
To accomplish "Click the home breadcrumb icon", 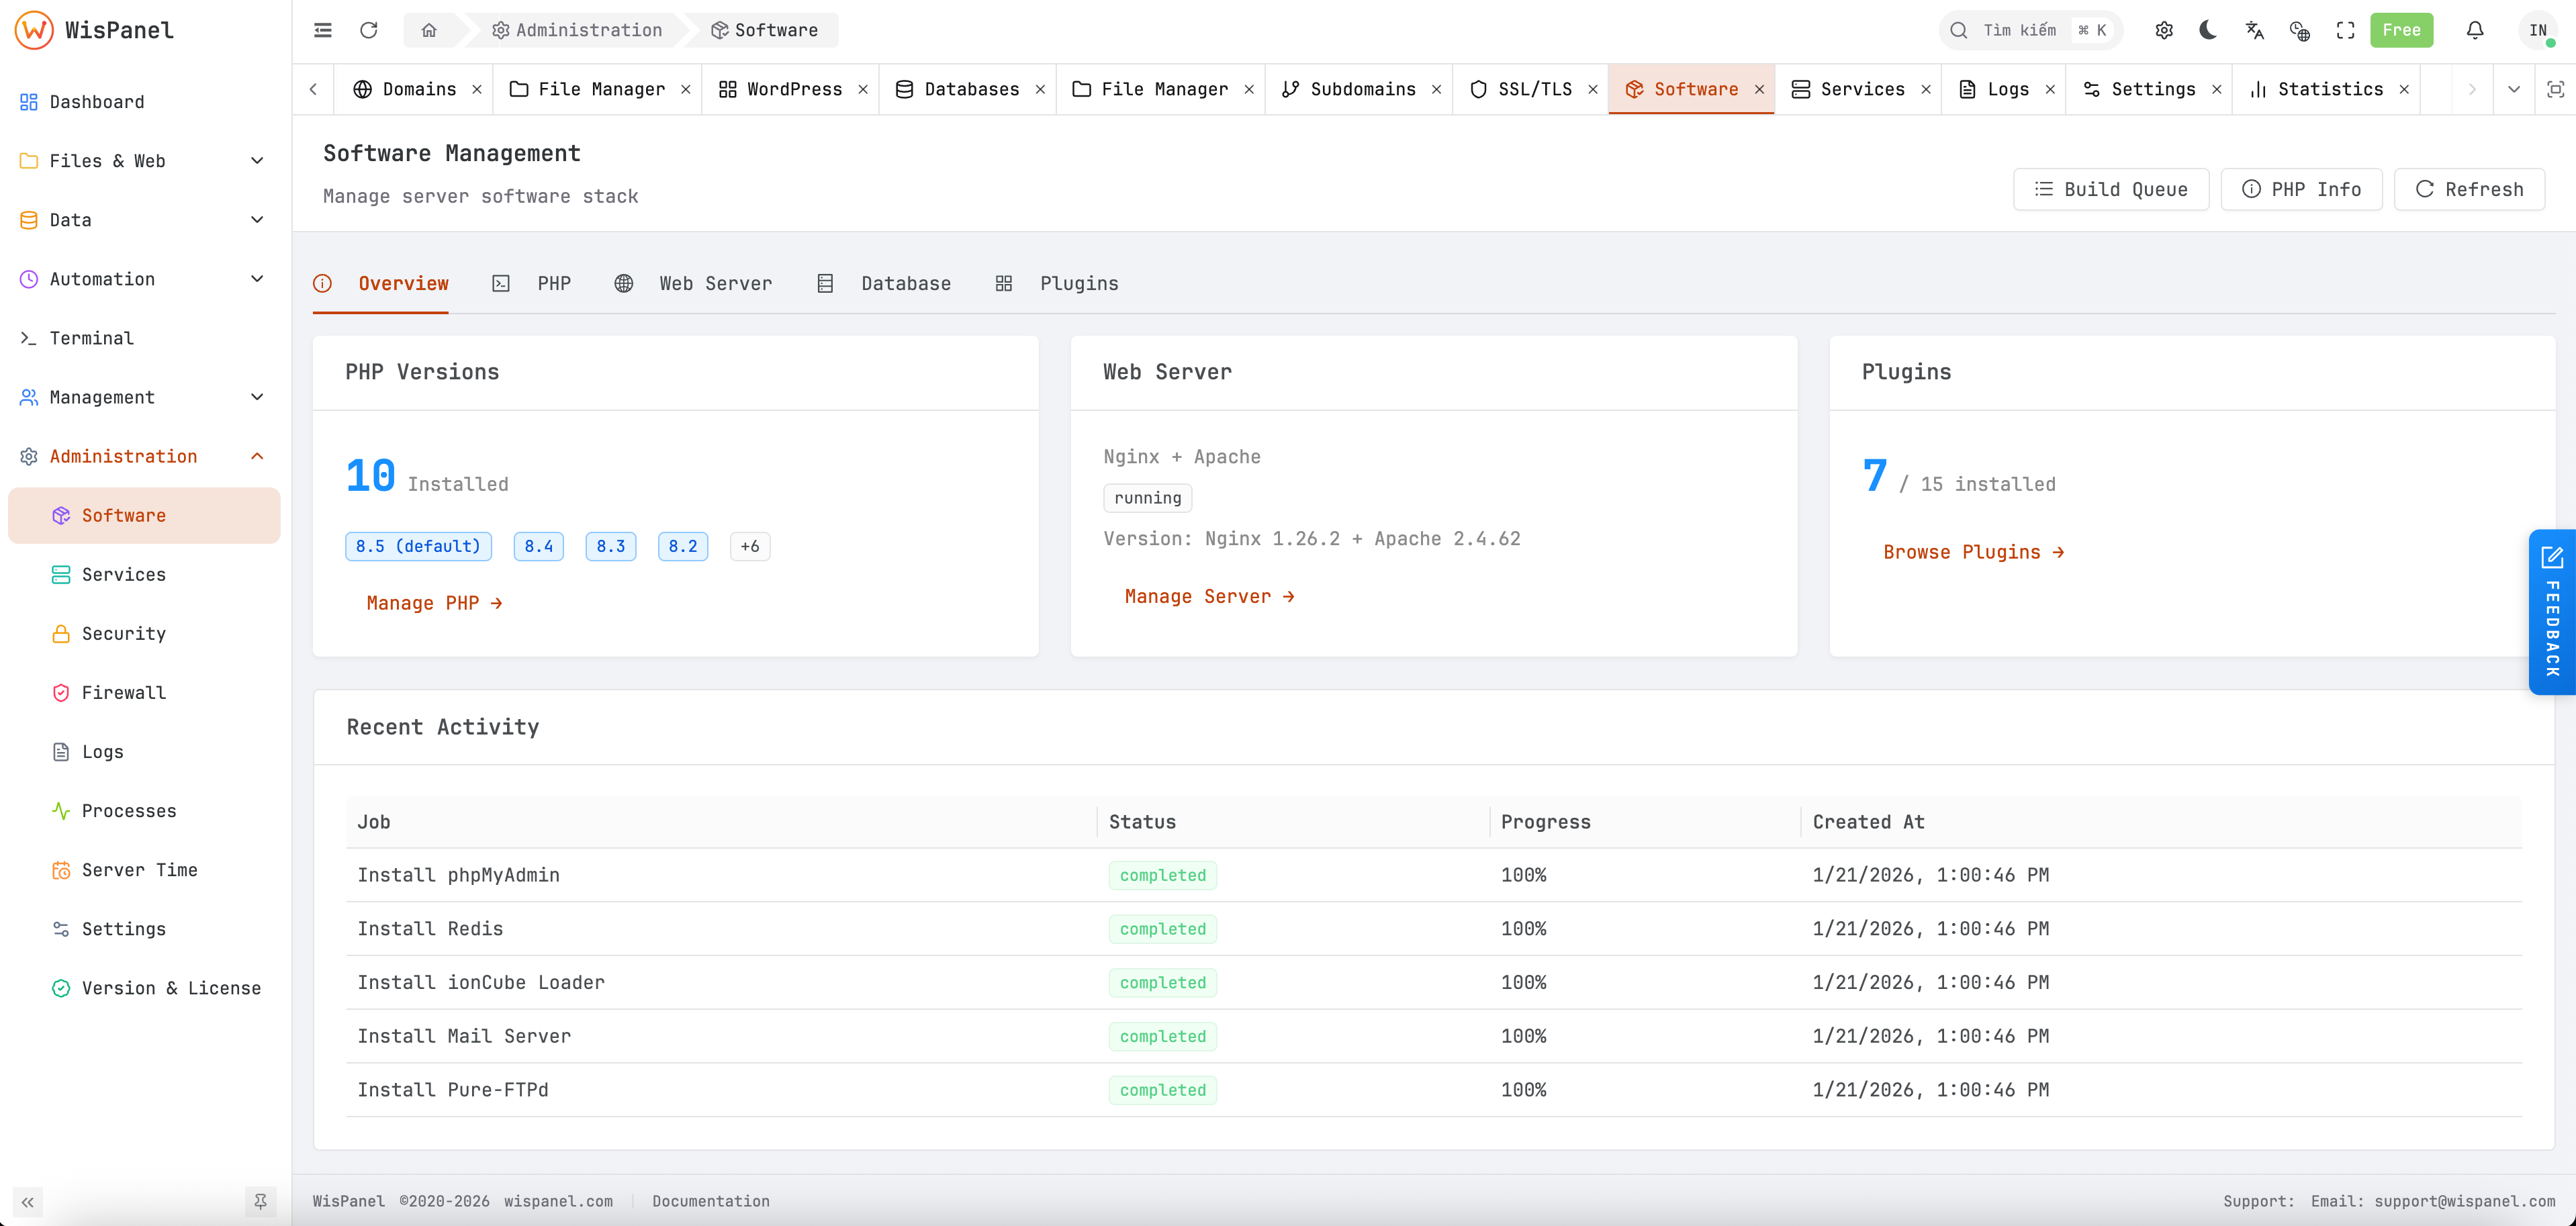I will [x=430, y=30].
